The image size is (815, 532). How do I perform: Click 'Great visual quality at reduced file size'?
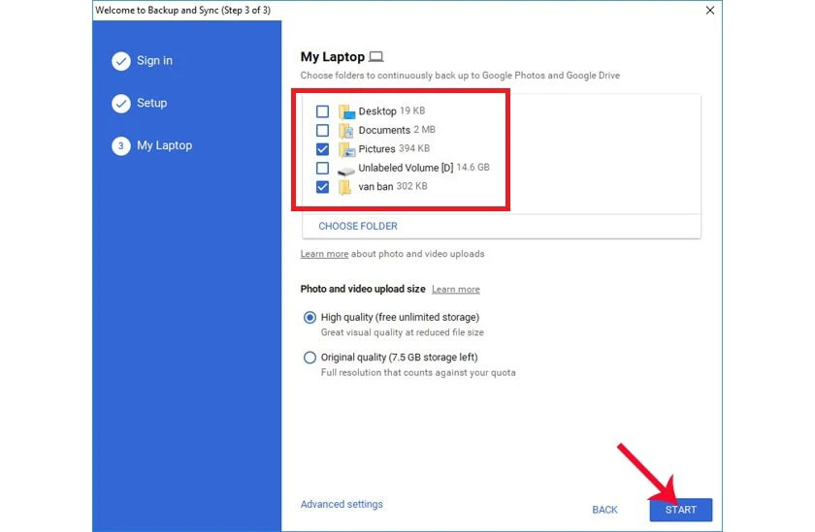tap(403, 332)
